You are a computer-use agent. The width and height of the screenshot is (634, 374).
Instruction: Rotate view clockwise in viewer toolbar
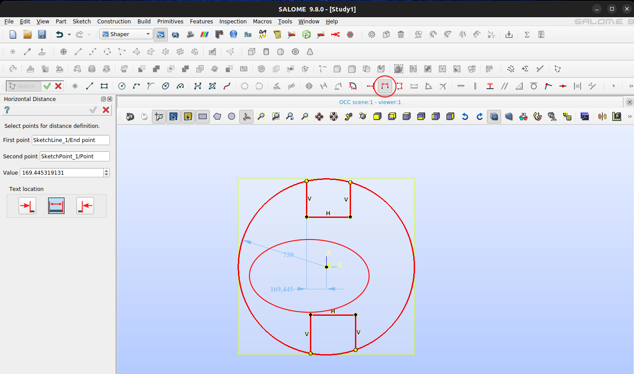[x=479, y=116]
